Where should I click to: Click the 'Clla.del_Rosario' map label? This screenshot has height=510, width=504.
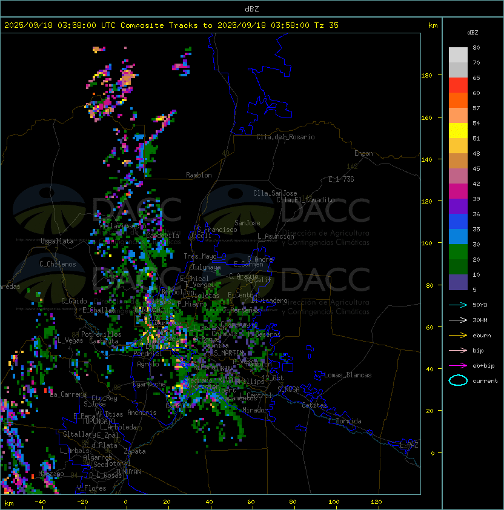click(x=285, y=137)
